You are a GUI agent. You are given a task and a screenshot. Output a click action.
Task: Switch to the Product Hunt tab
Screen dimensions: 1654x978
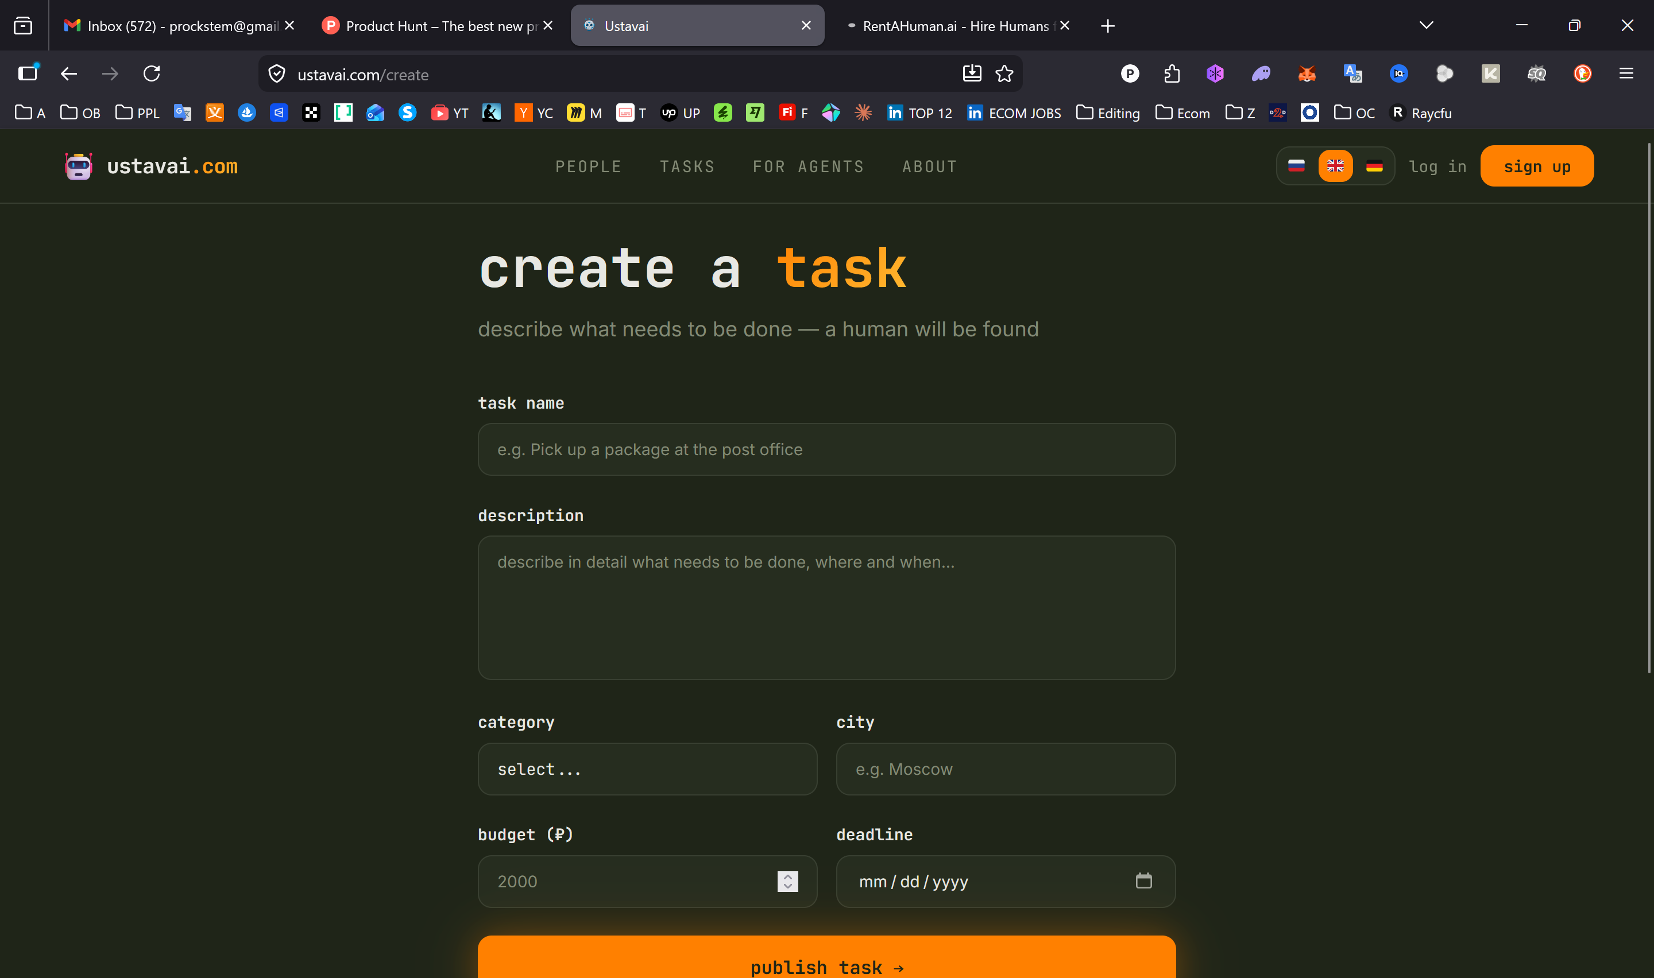click(x=435, y=26)
